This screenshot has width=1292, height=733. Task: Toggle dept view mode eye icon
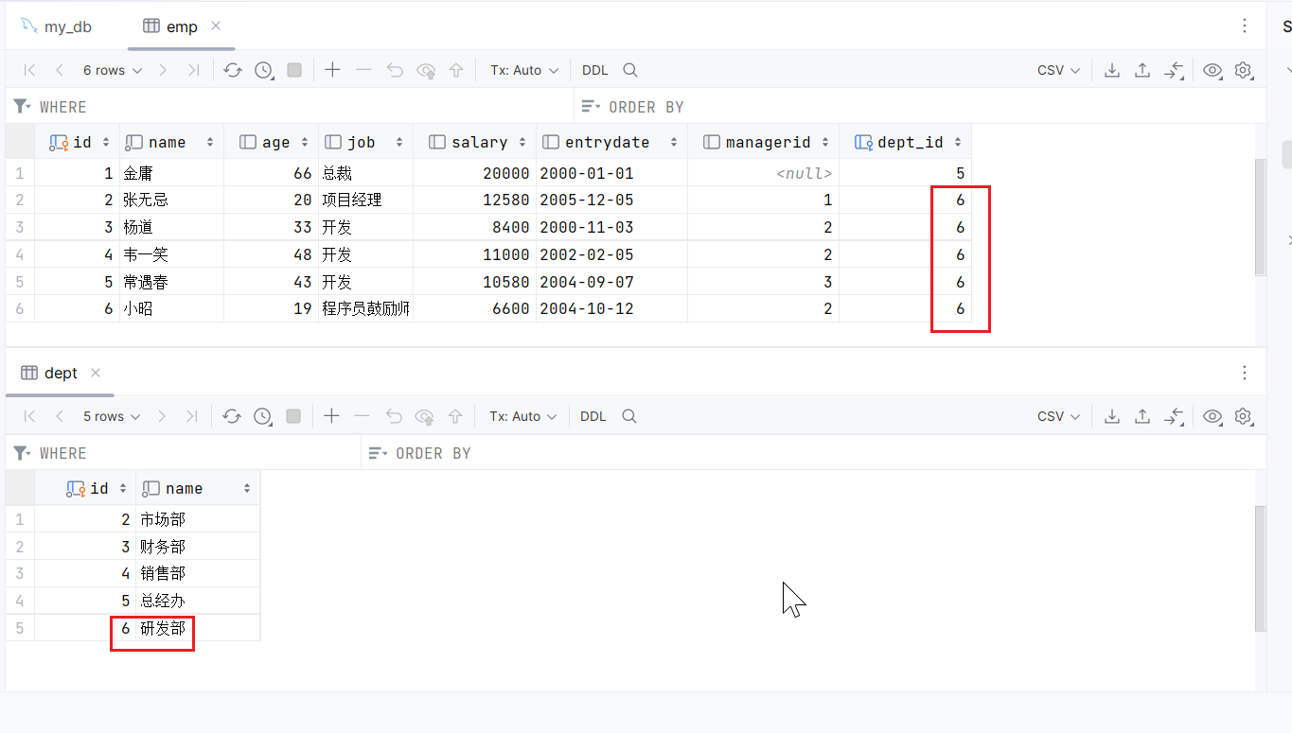click(1212, 416)
